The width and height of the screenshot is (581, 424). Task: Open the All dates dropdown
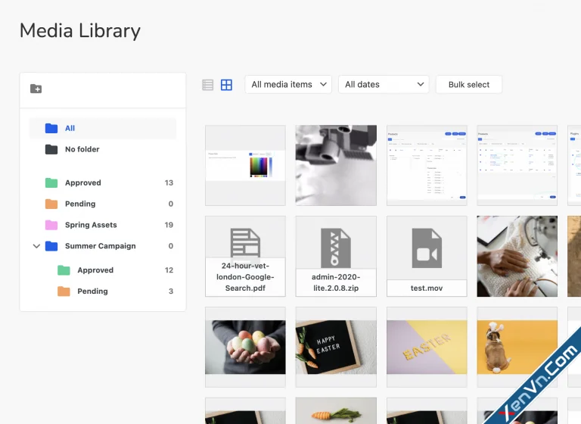click(384, 85)
